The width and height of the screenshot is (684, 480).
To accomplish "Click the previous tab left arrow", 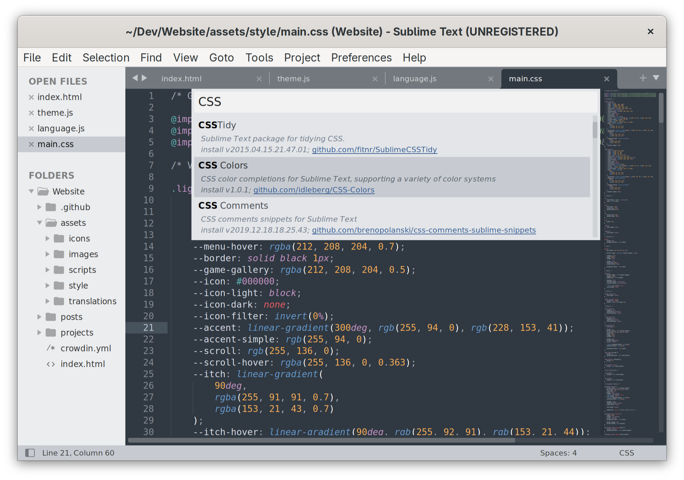I will click(x=135, y=78).
